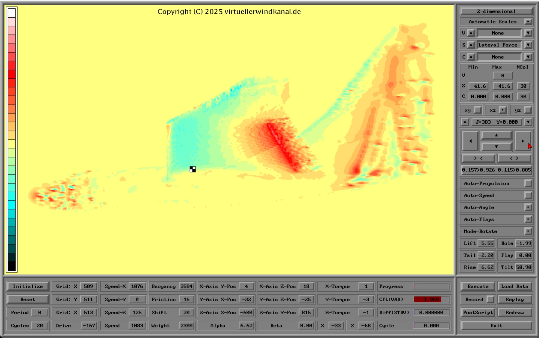Viewport: 539px width, 338px height.
Task: Click the up arrow beside the J=383 slice
Action: coord(465,122)
